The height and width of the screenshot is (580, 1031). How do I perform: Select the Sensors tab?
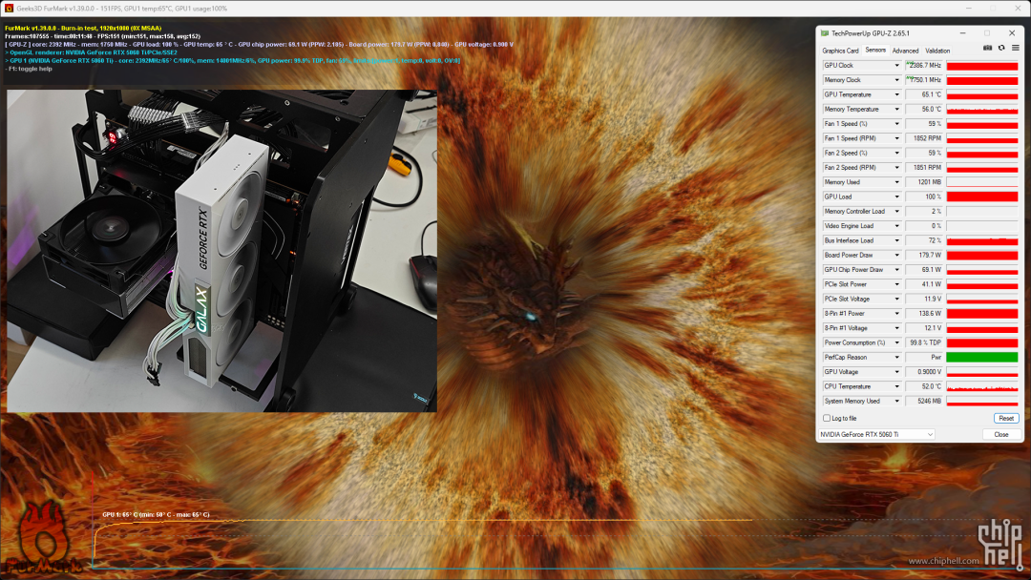click(x=875, y=50)
